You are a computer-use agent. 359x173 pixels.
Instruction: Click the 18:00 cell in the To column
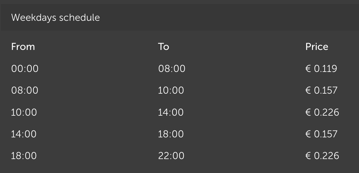point(171,134)
